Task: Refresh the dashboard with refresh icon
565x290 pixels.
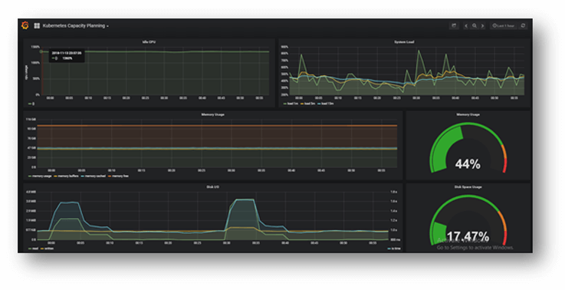Action: pos(523,25)
